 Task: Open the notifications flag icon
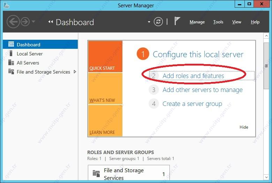tap(177, 21)
